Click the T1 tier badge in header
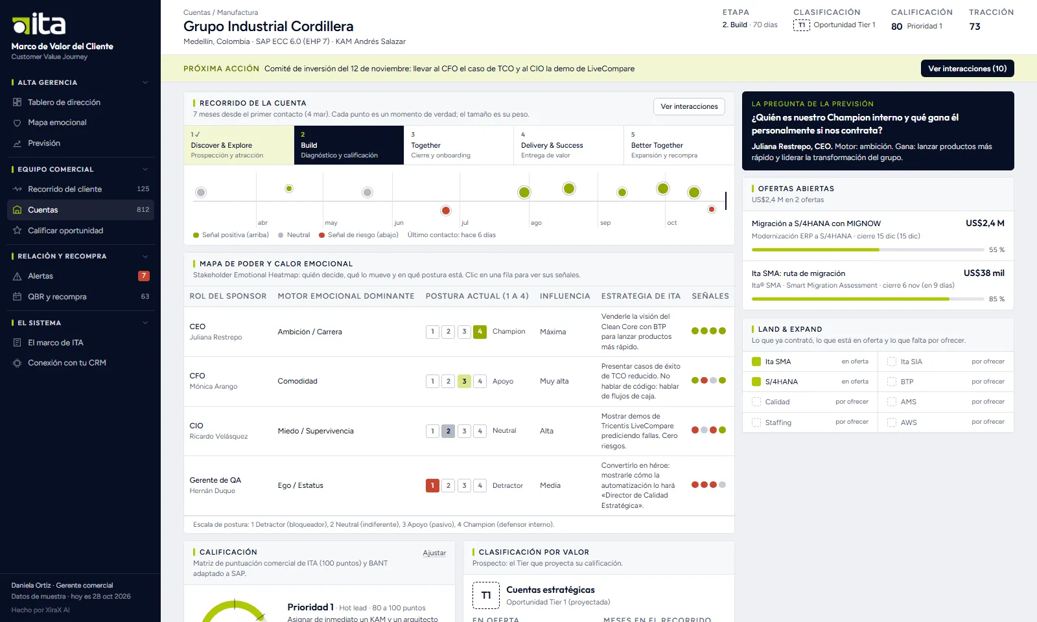Viewport: 1037px width, 622px height. tap(802, 25)
